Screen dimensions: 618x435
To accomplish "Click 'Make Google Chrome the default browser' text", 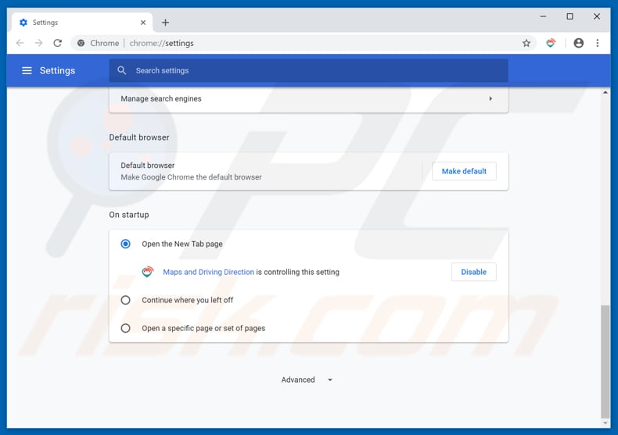I will point(191,177).
